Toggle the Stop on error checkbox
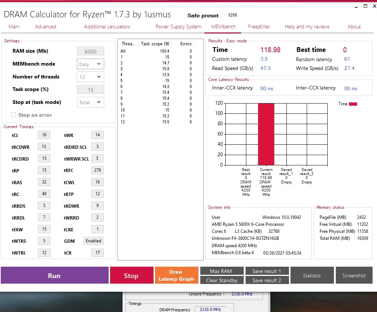 click(x=14, y=115)
